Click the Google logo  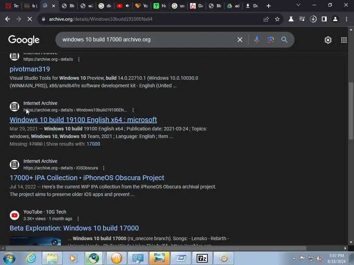pyautogui.click(x=24, y=40)
